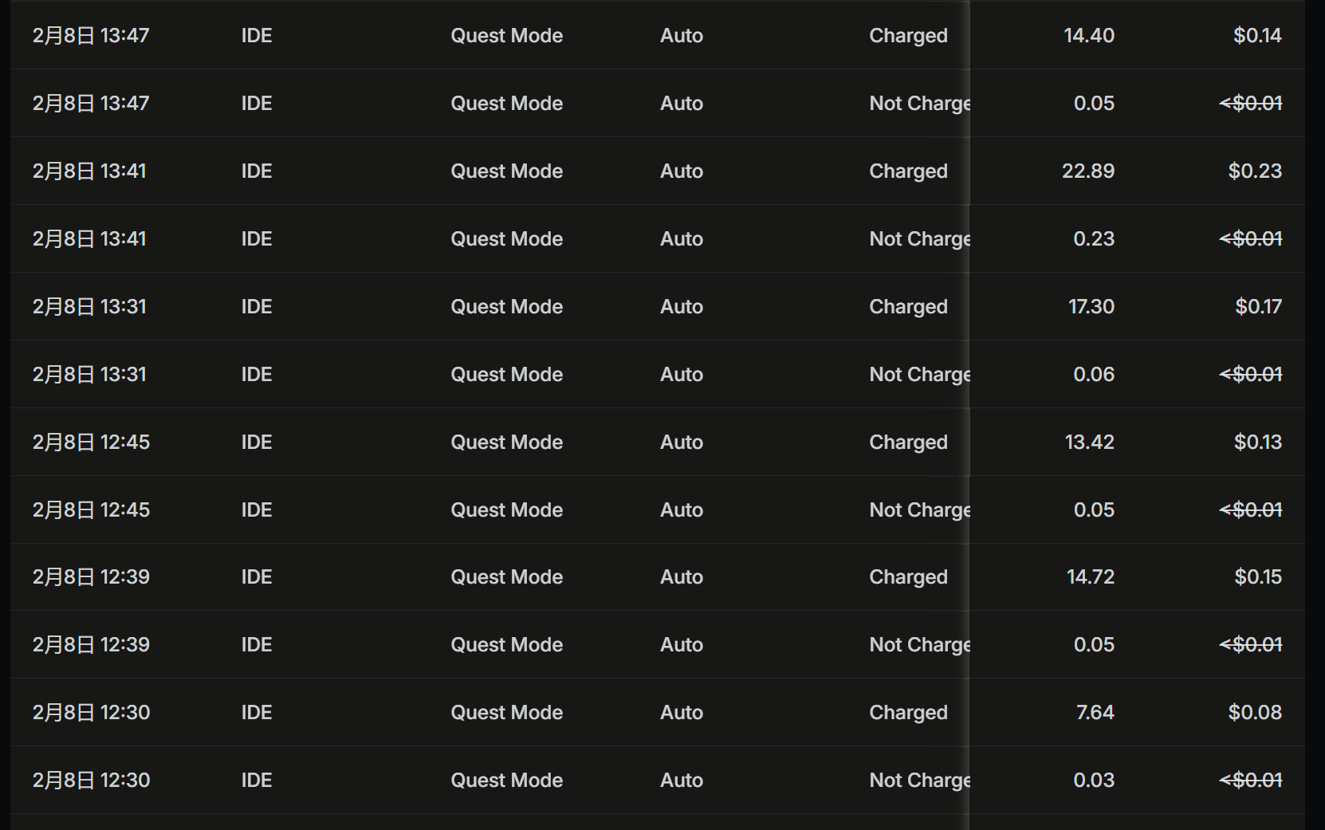
Task: Click the Not Charged status at 13:47
Action: pyautogui.click(x=920, y=103)
